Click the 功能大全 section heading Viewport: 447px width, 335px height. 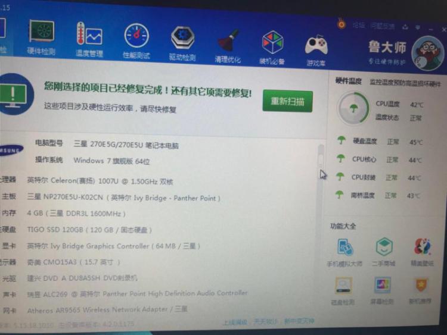(343, 226)
